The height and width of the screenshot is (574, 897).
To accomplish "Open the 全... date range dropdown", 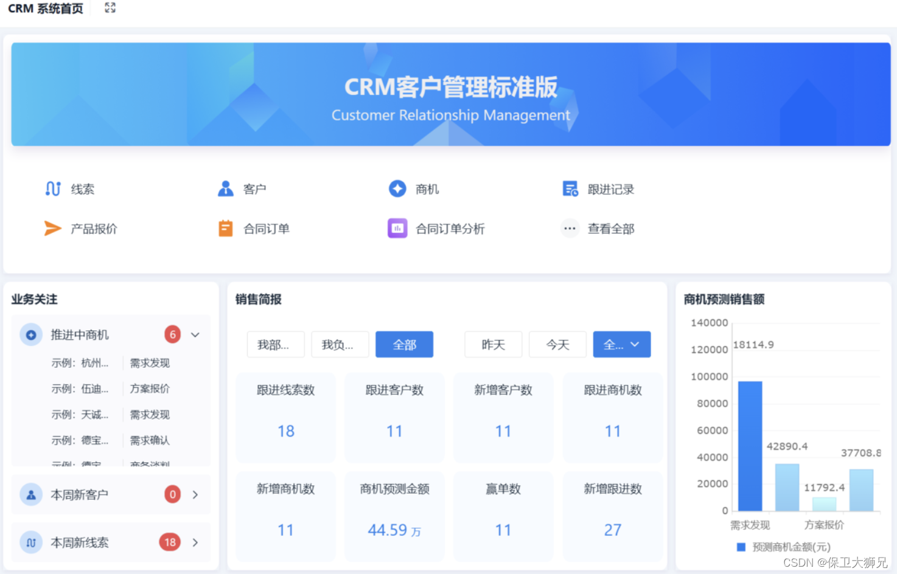I will pos(622,345).
